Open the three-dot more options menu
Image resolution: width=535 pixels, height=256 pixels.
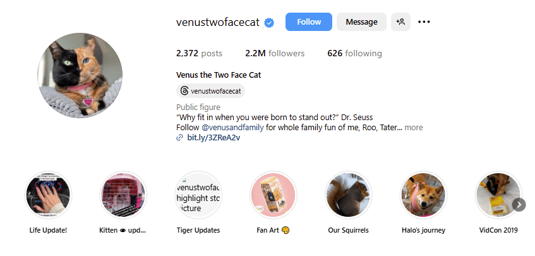(424, 22)
